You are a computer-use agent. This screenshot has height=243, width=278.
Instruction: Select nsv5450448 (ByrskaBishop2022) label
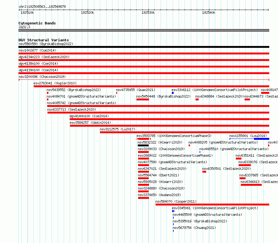(163, 96)
